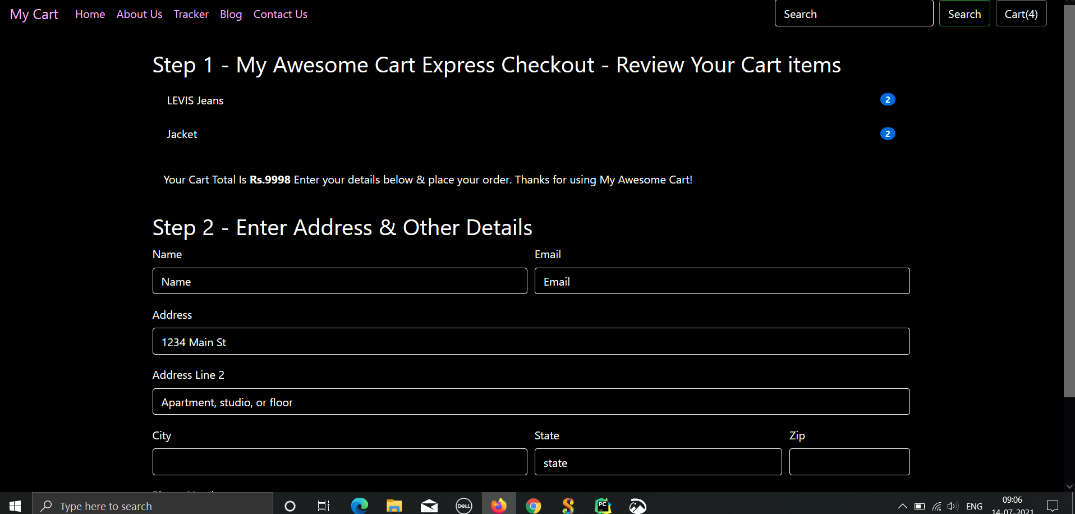1075x514 pixels.
Task: Check battery status in the system tray
Action: coord(920,506)
